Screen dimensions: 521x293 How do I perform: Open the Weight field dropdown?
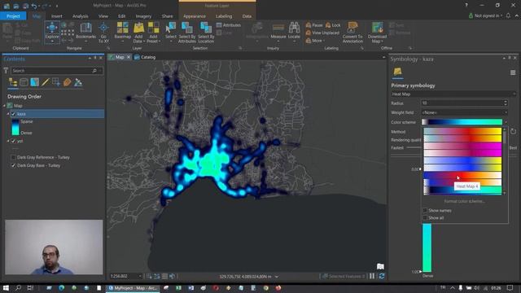(x=465, y=112)
